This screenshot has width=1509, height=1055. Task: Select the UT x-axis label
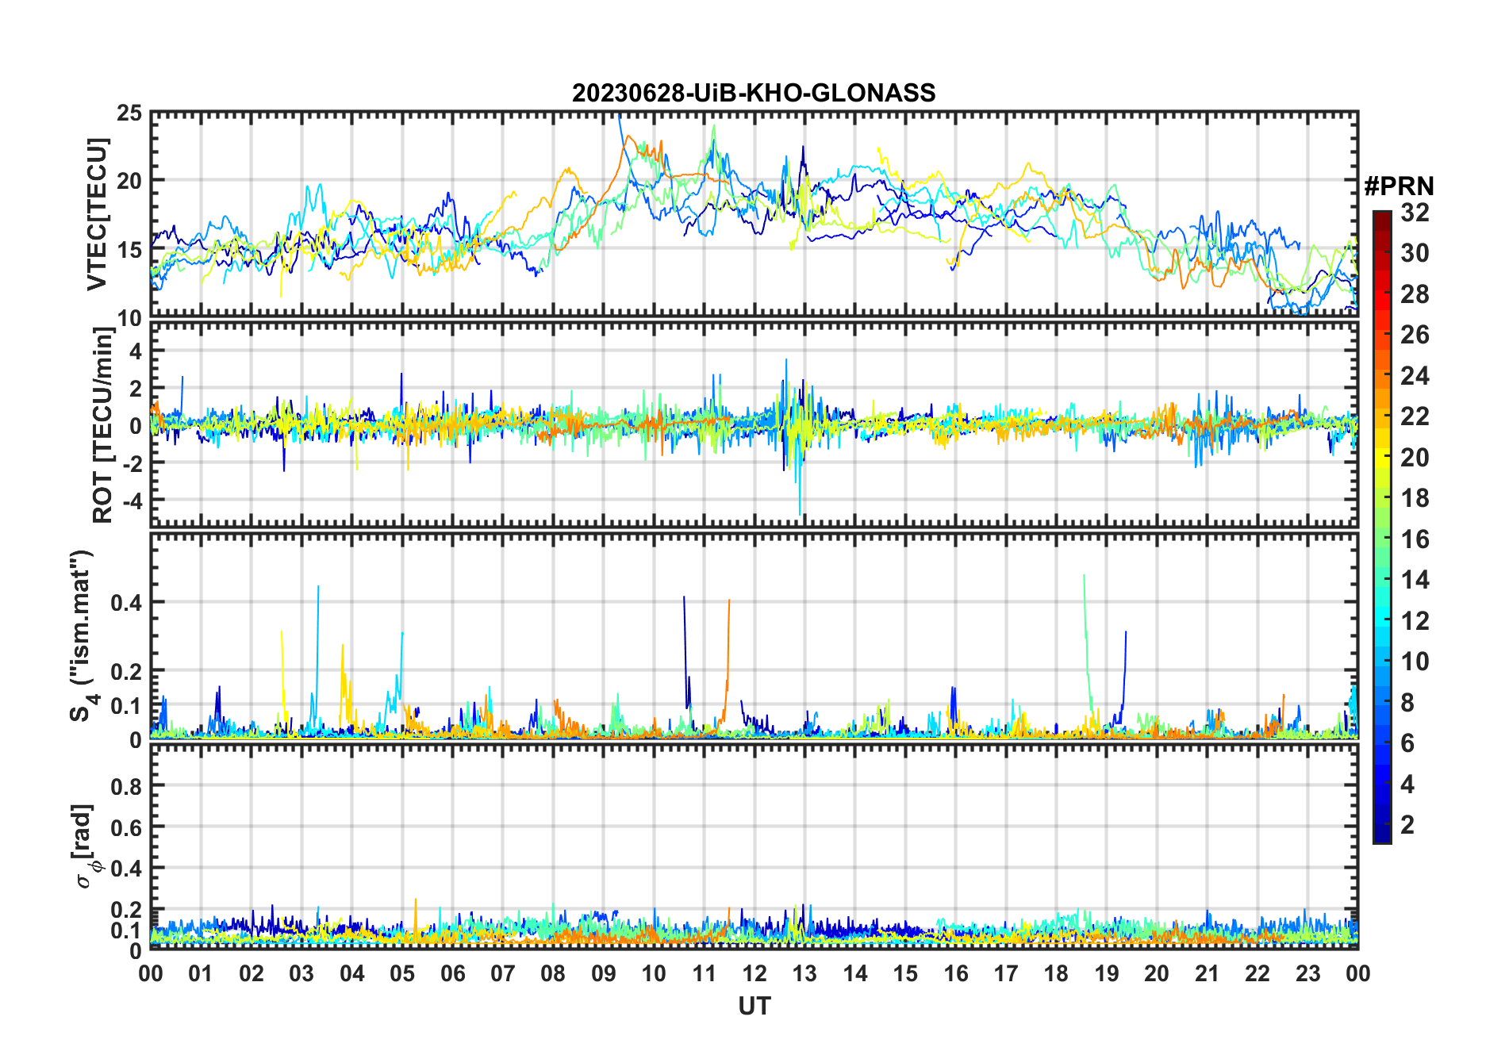[754, 1007]
